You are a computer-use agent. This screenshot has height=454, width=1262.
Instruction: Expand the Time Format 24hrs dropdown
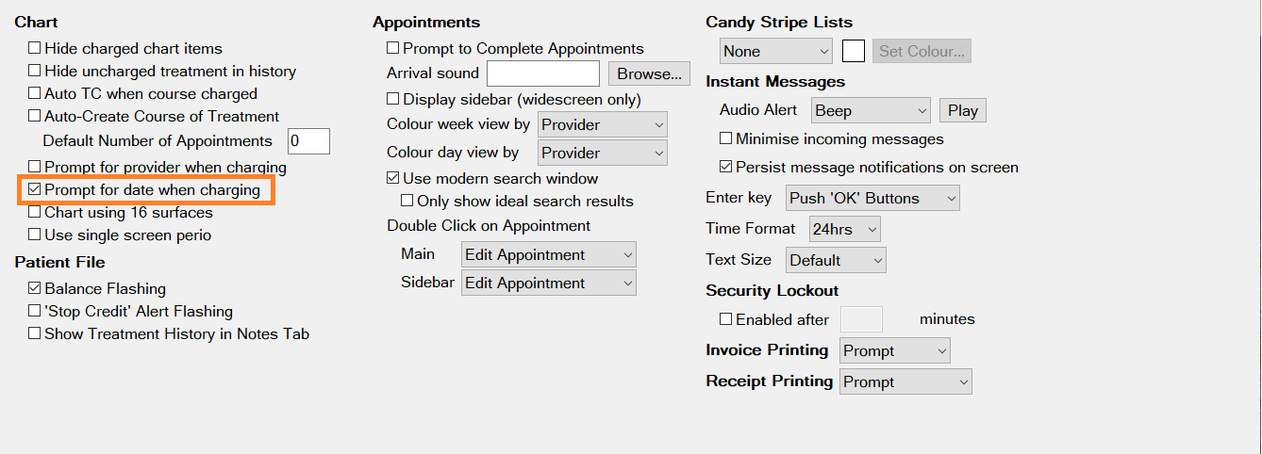click(x=844, y=229)
